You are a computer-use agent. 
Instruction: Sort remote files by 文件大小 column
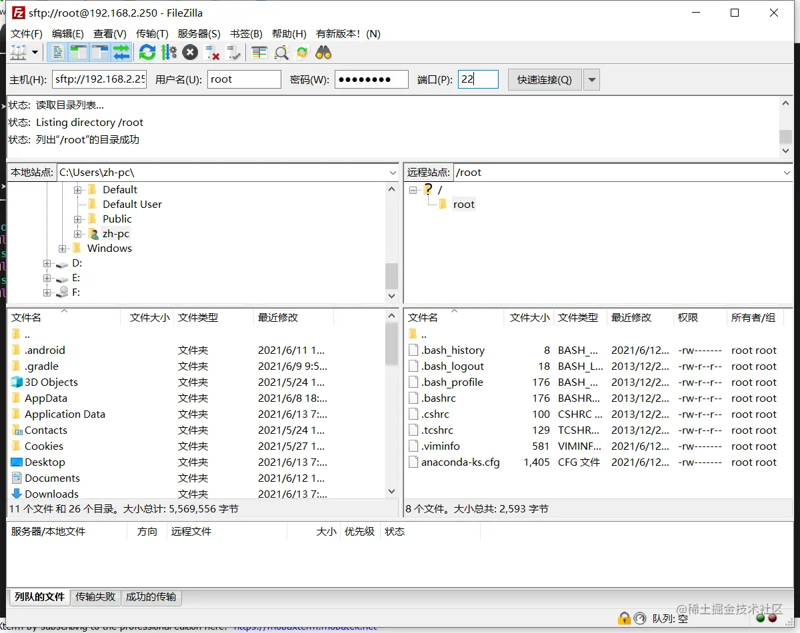[x=529, y=318]
